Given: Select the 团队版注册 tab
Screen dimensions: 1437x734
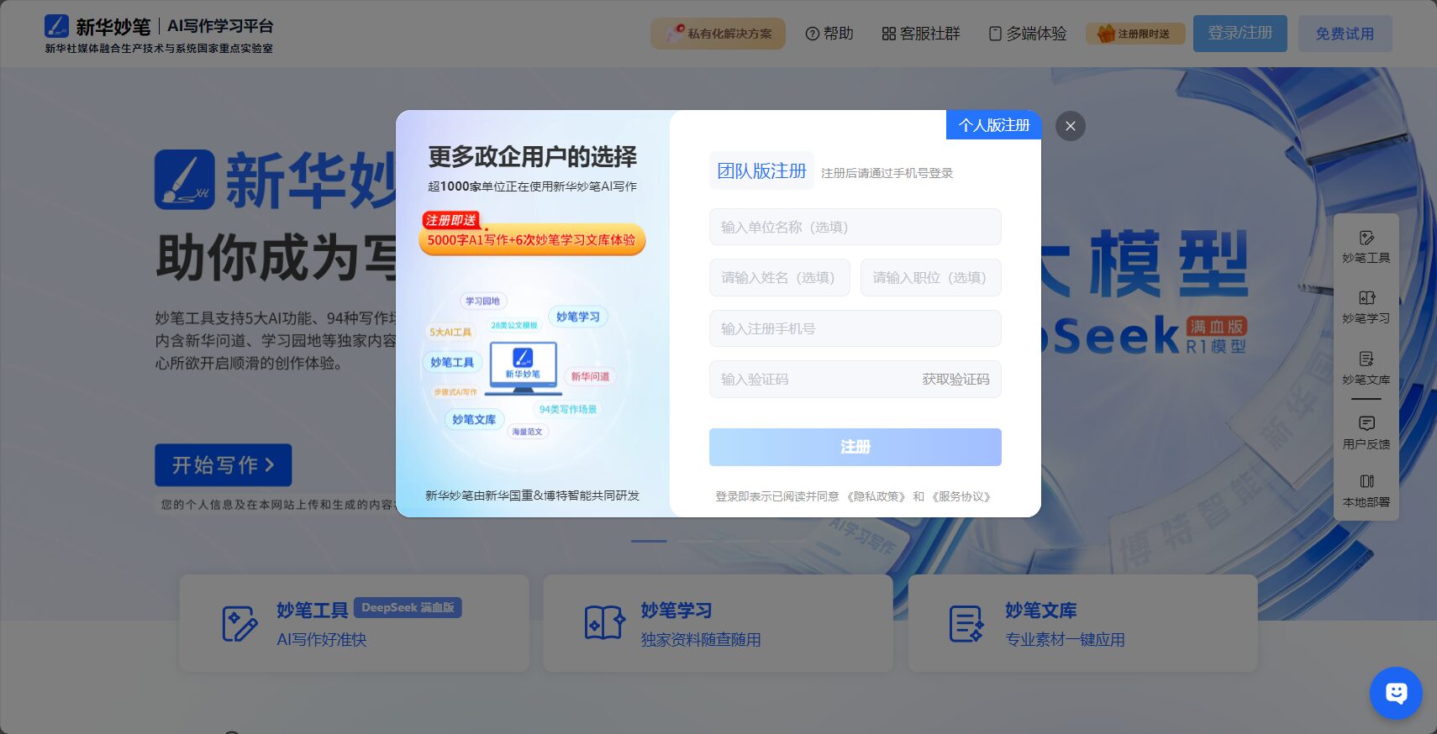Looking at the screenshot, I should click(x=761, y=171).
